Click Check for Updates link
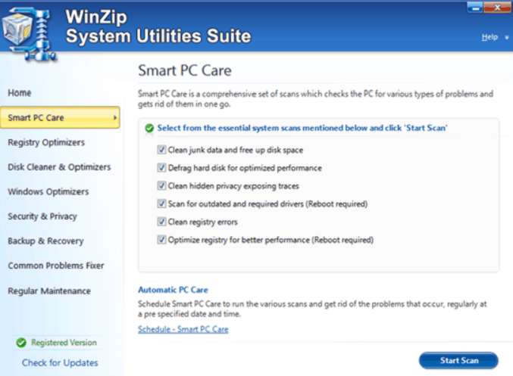Viewport: 513px width, 376px height. point(60,362)
